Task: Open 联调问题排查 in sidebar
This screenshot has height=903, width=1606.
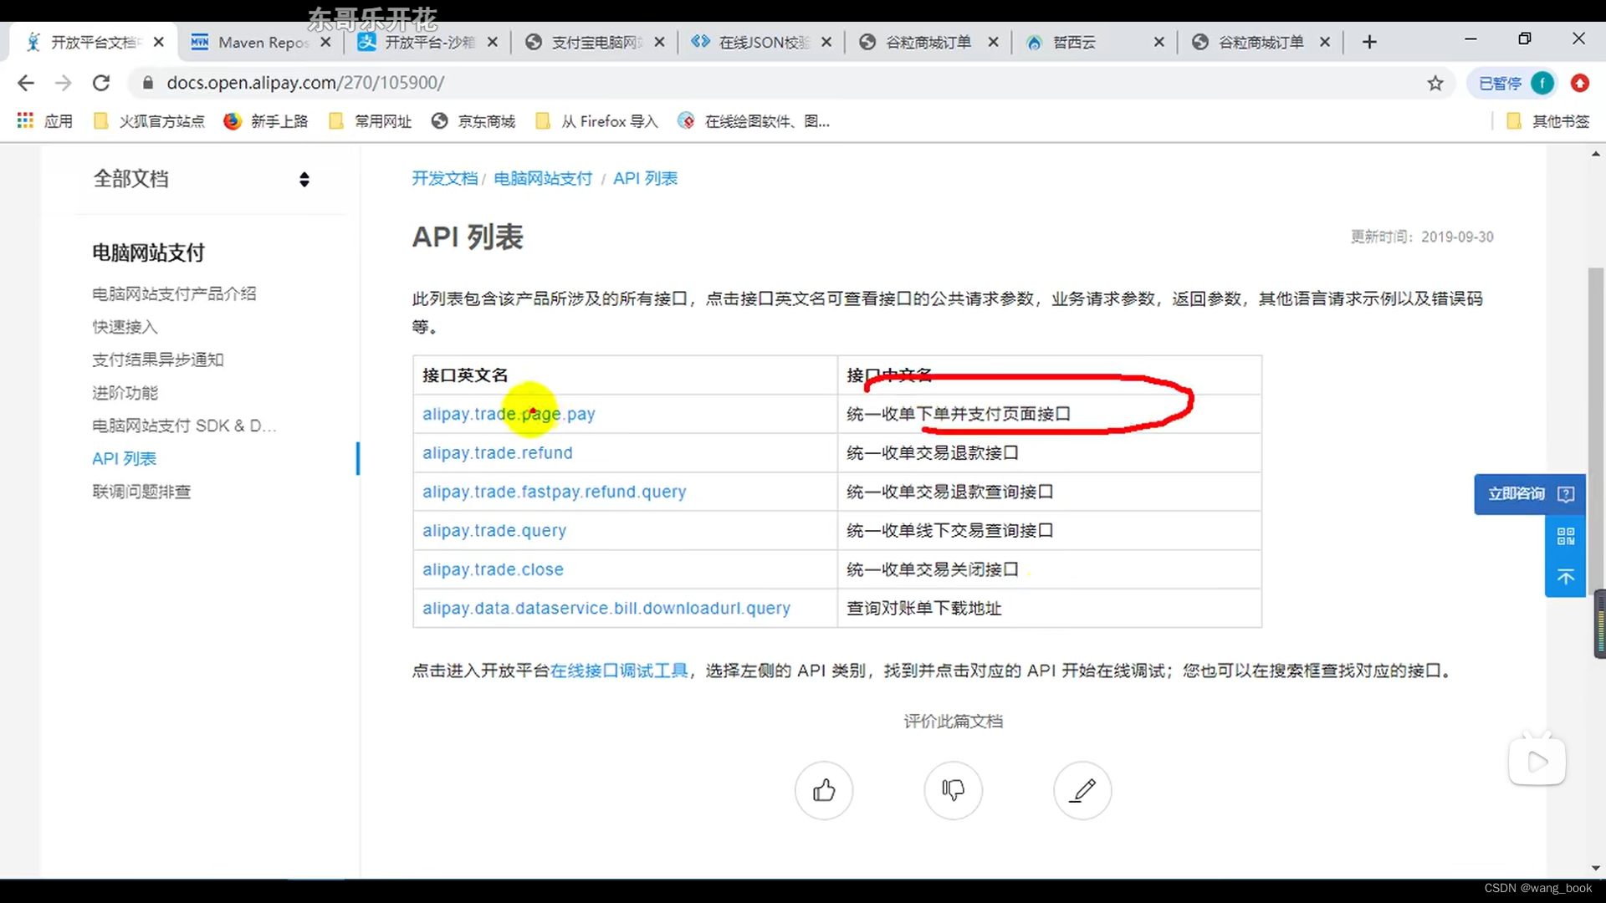Action: (141, 492)
